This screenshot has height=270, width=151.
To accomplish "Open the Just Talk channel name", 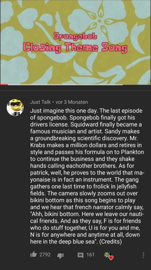I will (40, 102).
